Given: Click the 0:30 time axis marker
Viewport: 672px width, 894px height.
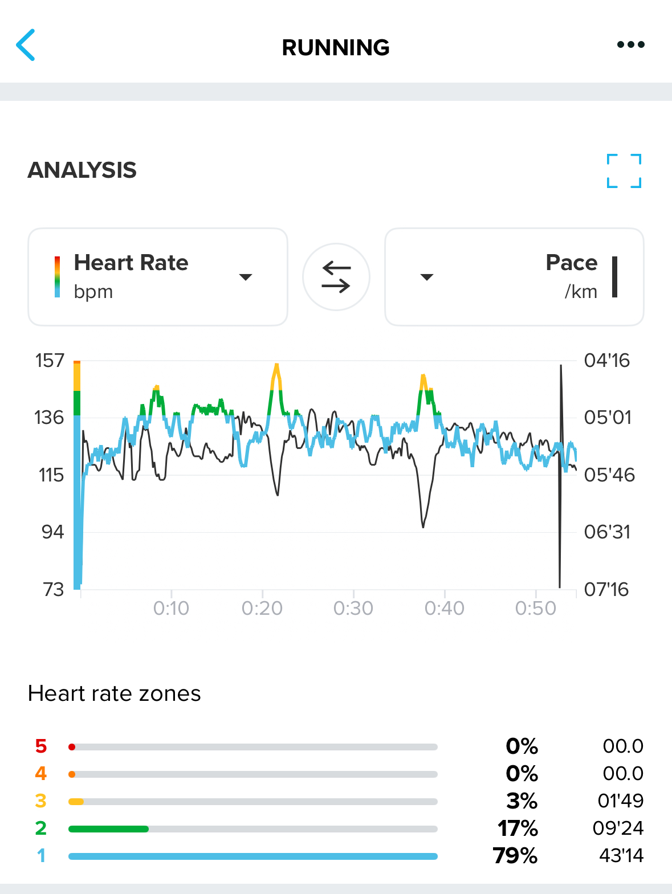Looking at the screenshot, I should tap(353, 609).
